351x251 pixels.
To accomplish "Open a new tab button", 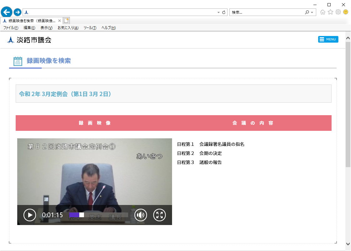I will click(66, 21).
